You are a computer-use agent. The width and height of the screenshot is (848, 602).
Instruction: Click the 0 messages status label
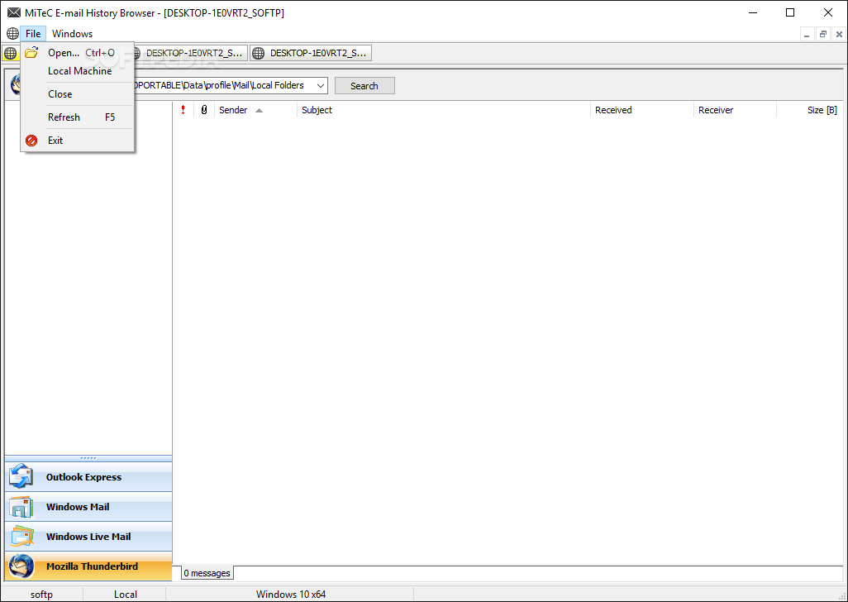(x=207, y=573)
